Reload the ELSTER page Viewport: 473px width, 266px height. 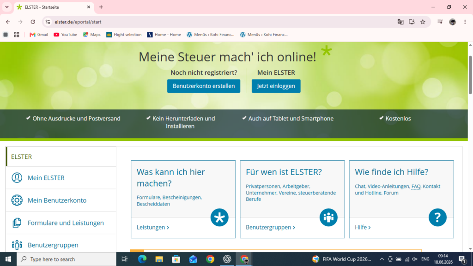point(33,22)
